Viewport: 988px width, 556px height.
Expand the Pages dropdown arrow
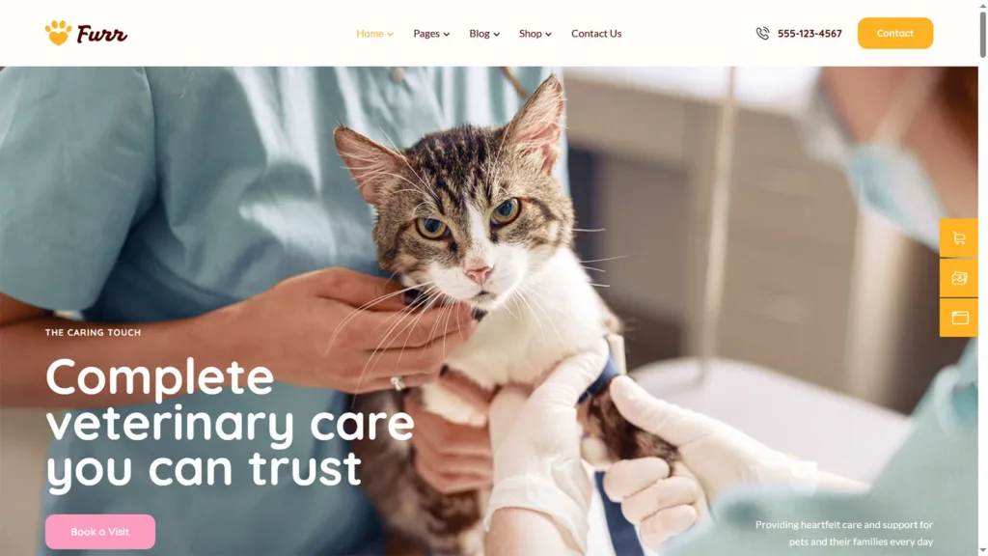447,34
